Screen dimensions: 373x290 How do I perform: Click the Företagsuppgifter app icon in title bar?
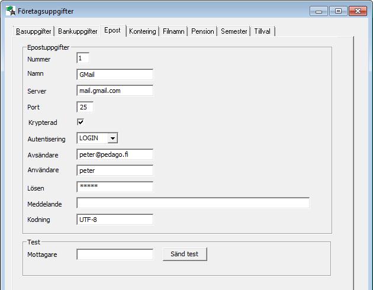[x=11, y=11]
